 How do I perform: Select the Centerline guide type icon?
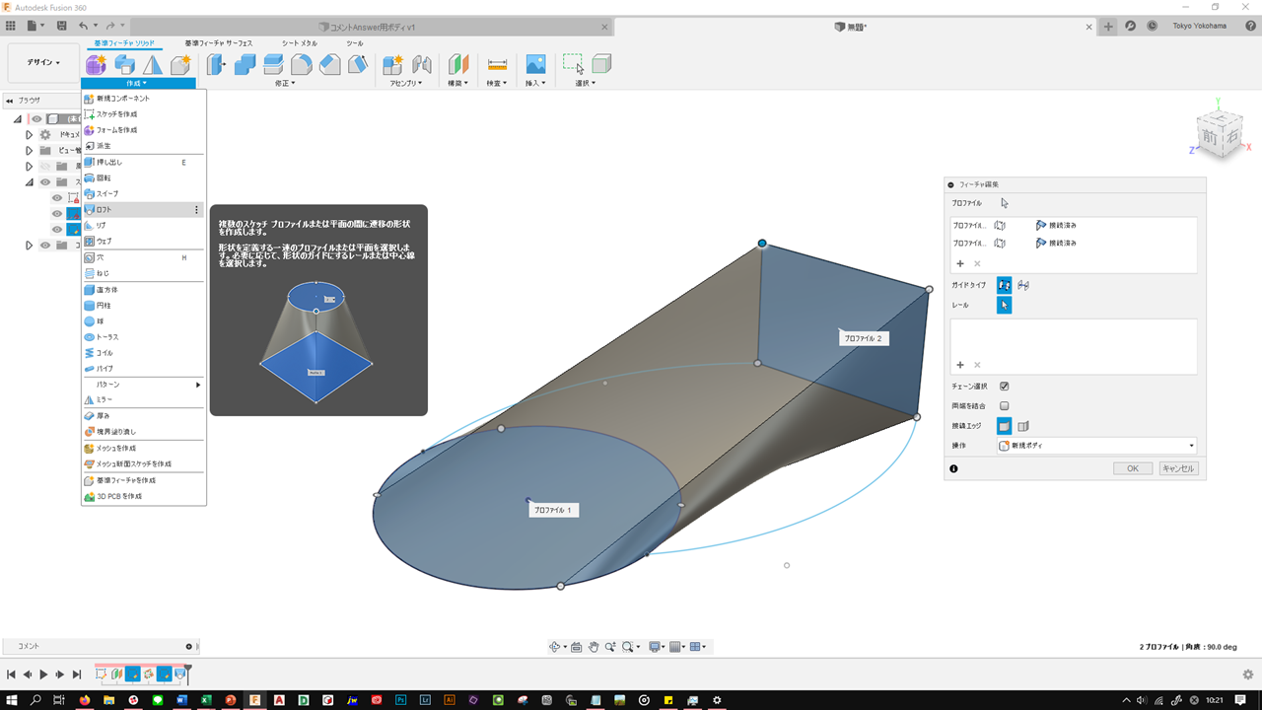coord(1023,285)
